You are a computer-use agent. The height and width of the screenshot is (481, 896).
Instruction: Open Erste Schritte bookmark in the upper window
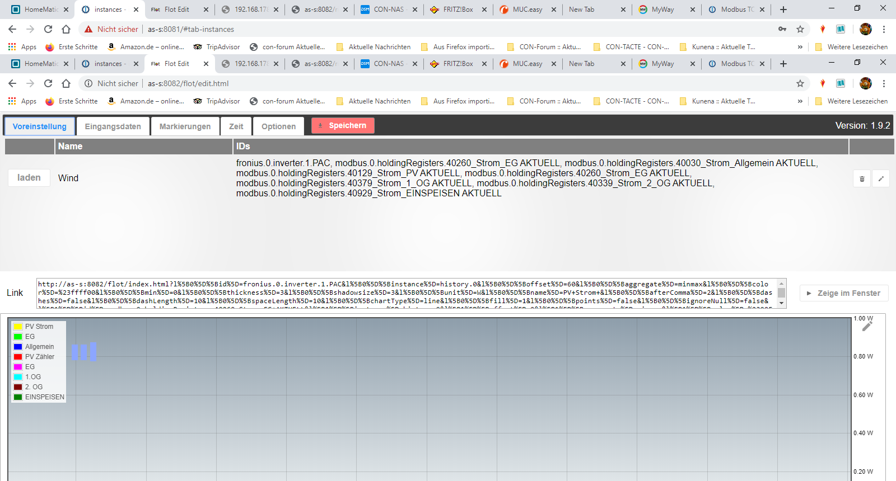[x=72, y=47]
